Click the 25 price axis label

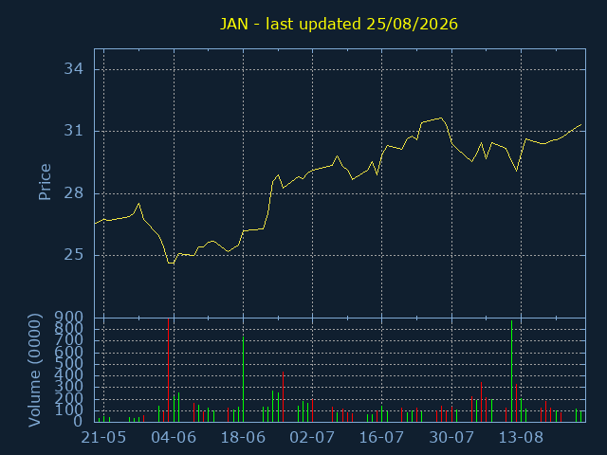[x=74, y=255]
